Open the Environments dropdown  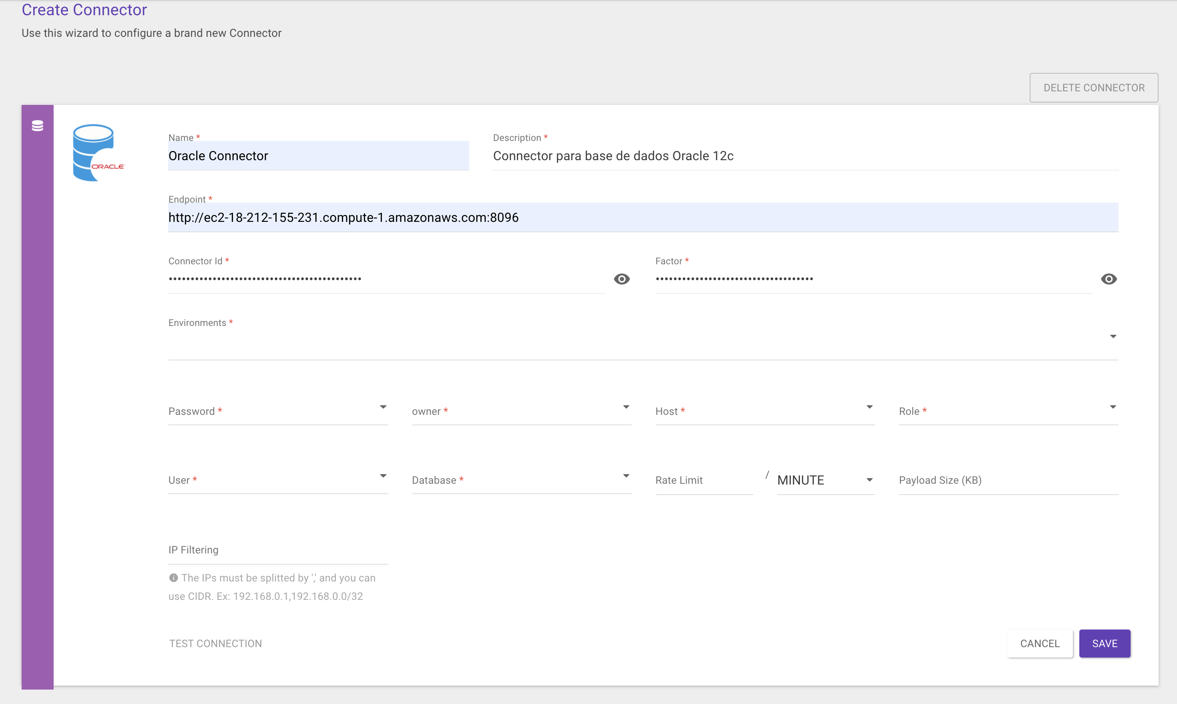pyautogui.click(x=1113, y=336)
